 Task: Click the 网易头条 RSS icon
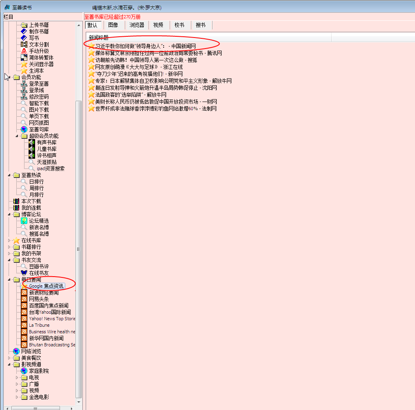(x=24, y=299)
